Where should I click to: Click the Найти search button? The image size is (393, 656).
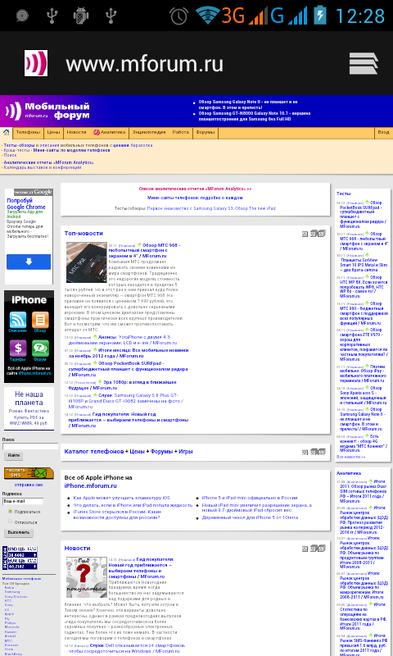pos(13,455)
